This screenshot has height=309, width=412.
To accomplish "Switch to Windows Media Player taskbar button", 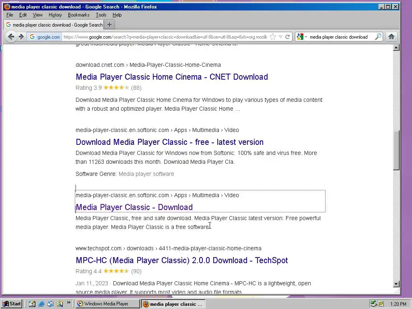I will [108, 304].
